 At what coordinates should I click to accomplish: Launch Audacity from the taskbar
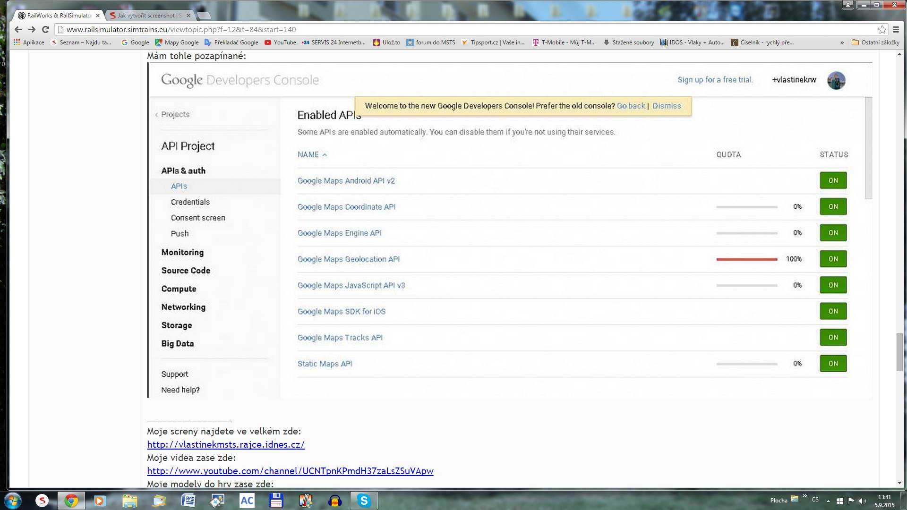335,501
